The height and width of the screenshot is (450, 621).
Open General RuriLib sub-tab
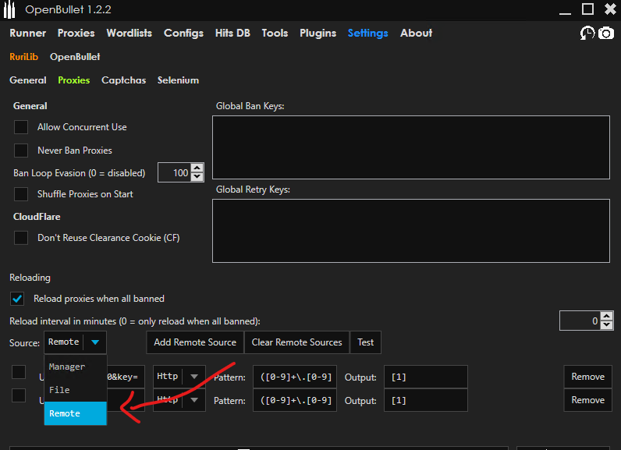(x=28, y=80)
